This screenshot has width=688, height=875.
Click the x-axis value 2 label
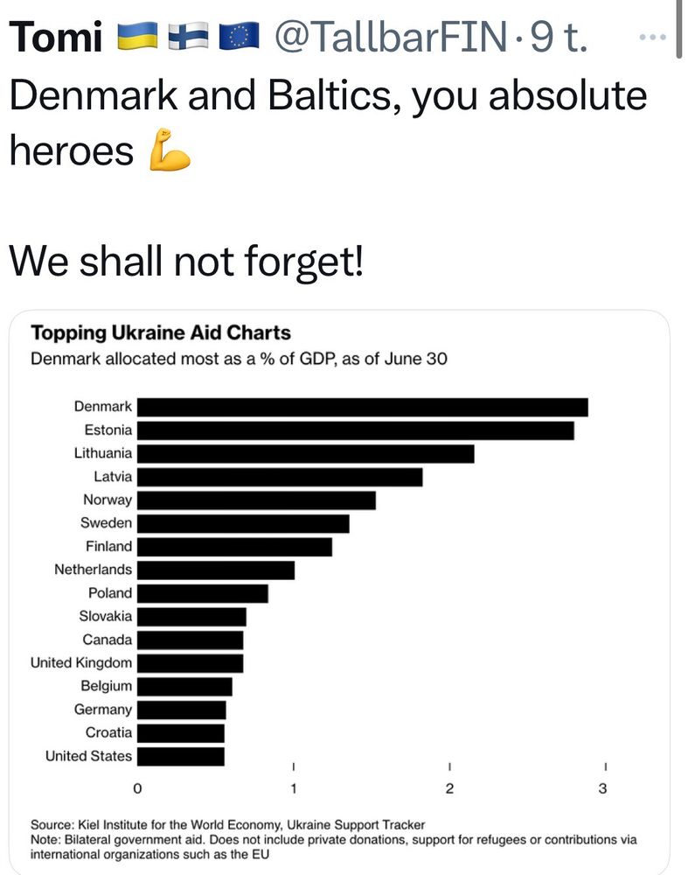(449, 788)
